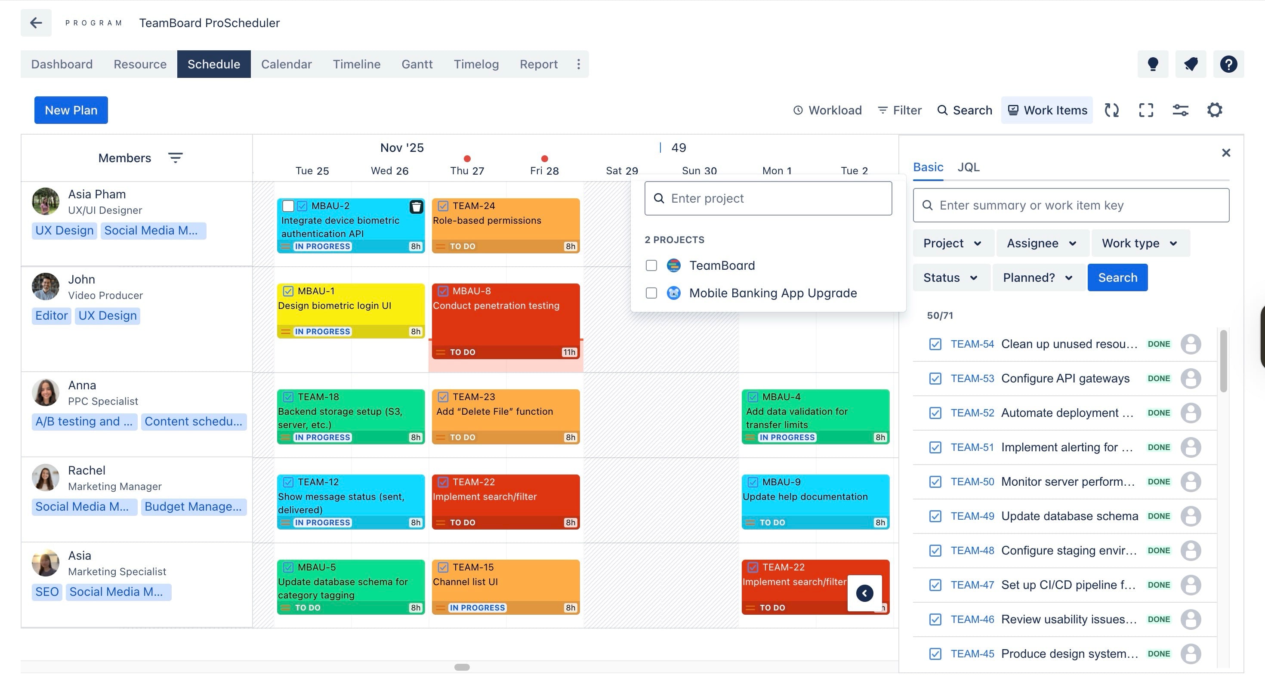Enter fullscreen mode with expand icon

click(1146, 110)
